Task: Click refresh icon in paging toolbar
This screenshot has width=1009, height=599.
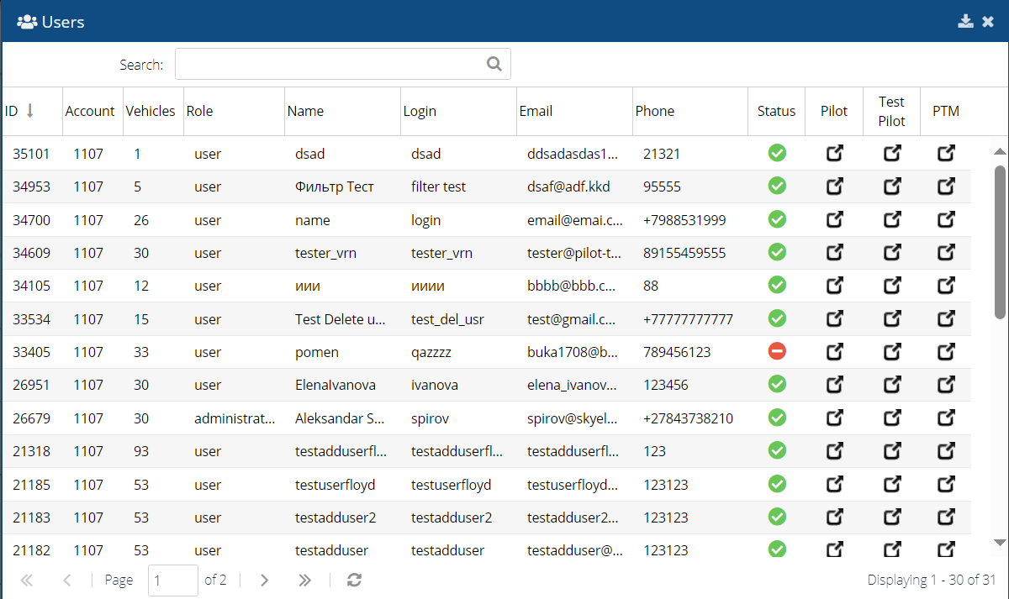Action: [354, 580]
